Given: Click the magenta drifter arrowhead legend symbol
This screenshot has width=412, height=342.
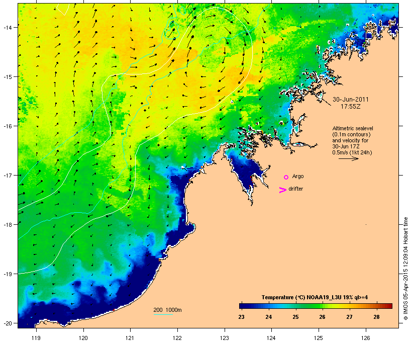Looking at the screenshot, I should pyautogui.click(x=283, y=190).
